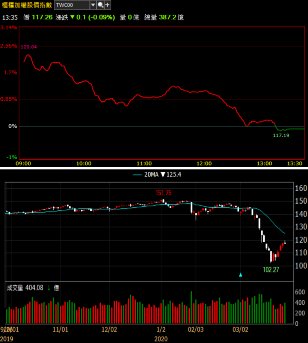Click the 100 price axis label
This screenshot has height=343, width=308.
tap(301, 266)
